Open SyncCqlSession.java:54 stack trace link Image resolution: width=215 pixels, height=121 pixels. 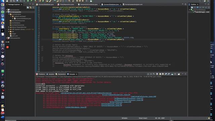click(x=112, y=104)
